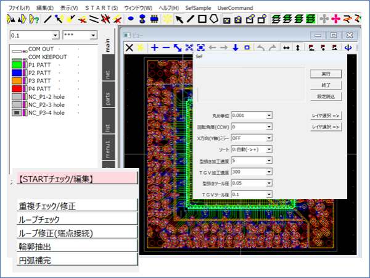
Task: Open the ソート dropdown
Action: [269, 149]
